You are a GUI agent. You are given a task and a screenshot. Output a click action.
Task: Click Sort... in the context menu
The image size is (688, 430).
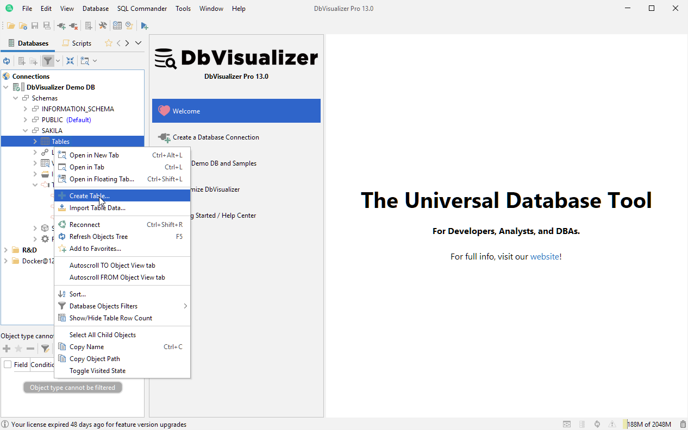[122, 294]
